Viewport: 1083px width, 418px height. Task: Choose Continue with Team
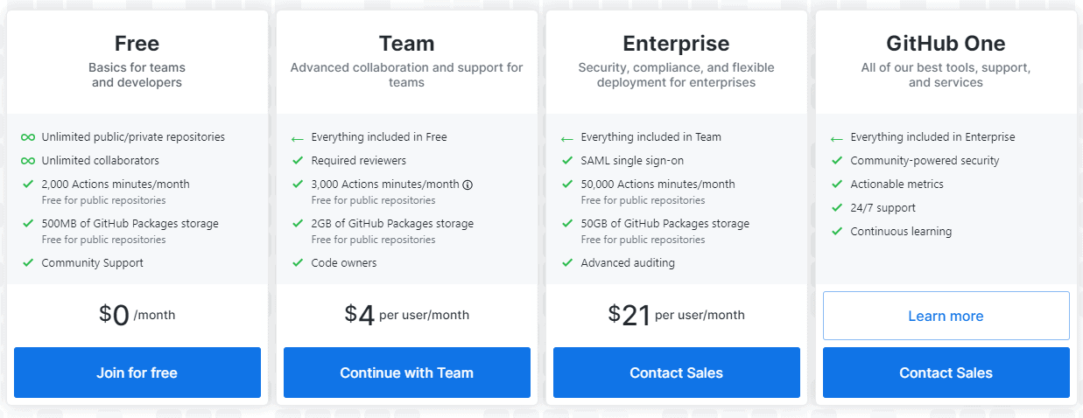coord(406,373)
